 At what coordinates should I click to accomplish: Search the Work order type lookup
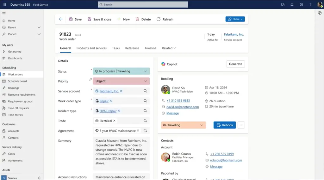[145, 101]
